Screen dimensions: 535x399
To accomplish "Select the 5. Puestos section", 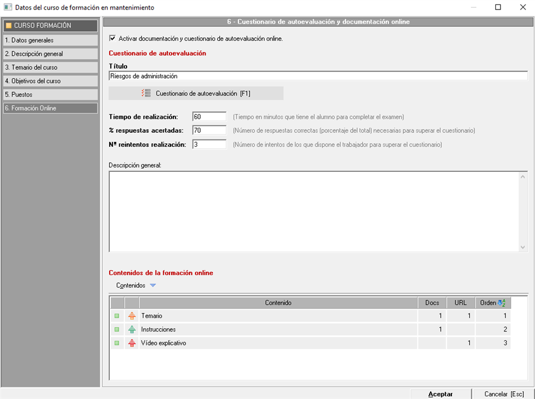I will click(x=50, y=95).
